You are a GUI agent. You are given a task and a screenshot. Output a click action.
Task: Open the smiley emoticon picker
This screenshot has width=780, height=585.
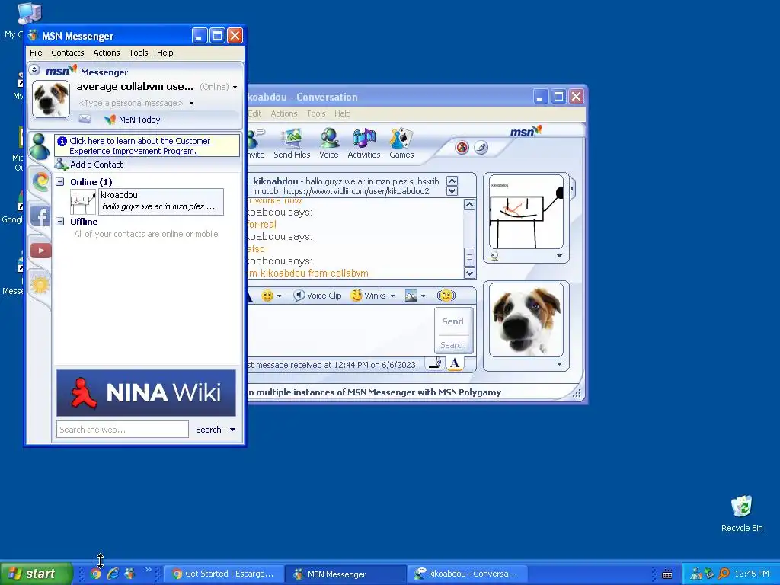267,296
